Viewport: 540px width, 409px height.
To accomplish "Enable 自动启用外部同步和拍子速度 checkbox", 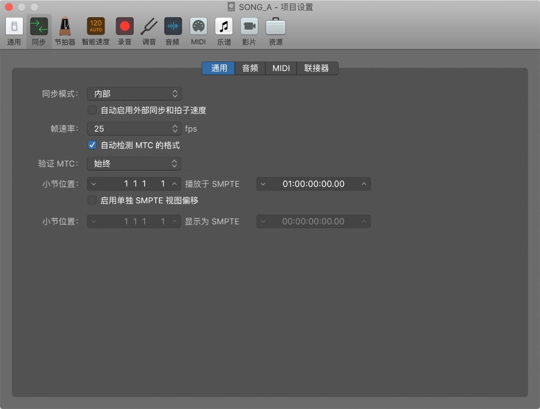I will pyautogui.click(x=92, y=110).
